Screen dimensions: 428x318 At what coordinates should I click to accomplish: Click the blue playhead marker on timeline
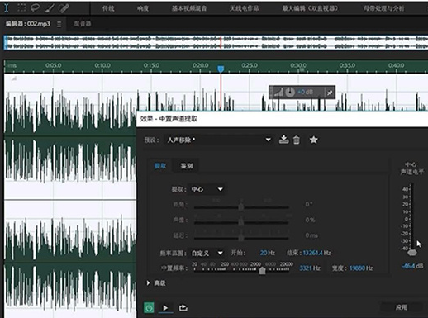click(x=221, y=69)
